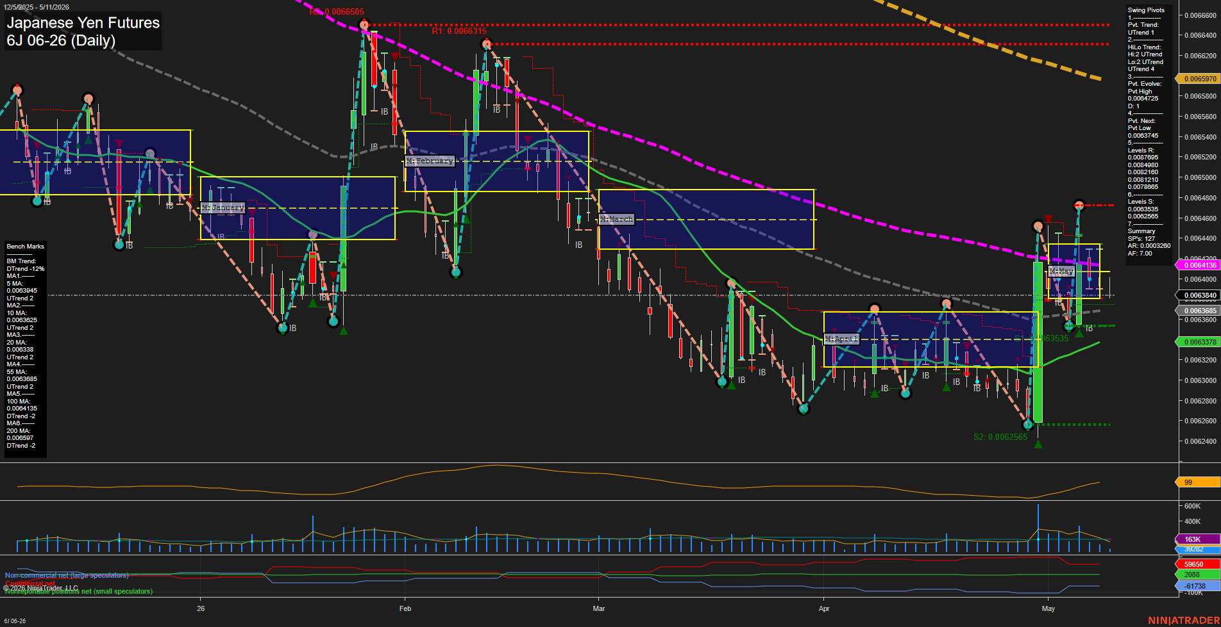Click the Summary SP's: 127 line
Image resolution: width=1221 pixels, height=627 pixels.
1141,239
